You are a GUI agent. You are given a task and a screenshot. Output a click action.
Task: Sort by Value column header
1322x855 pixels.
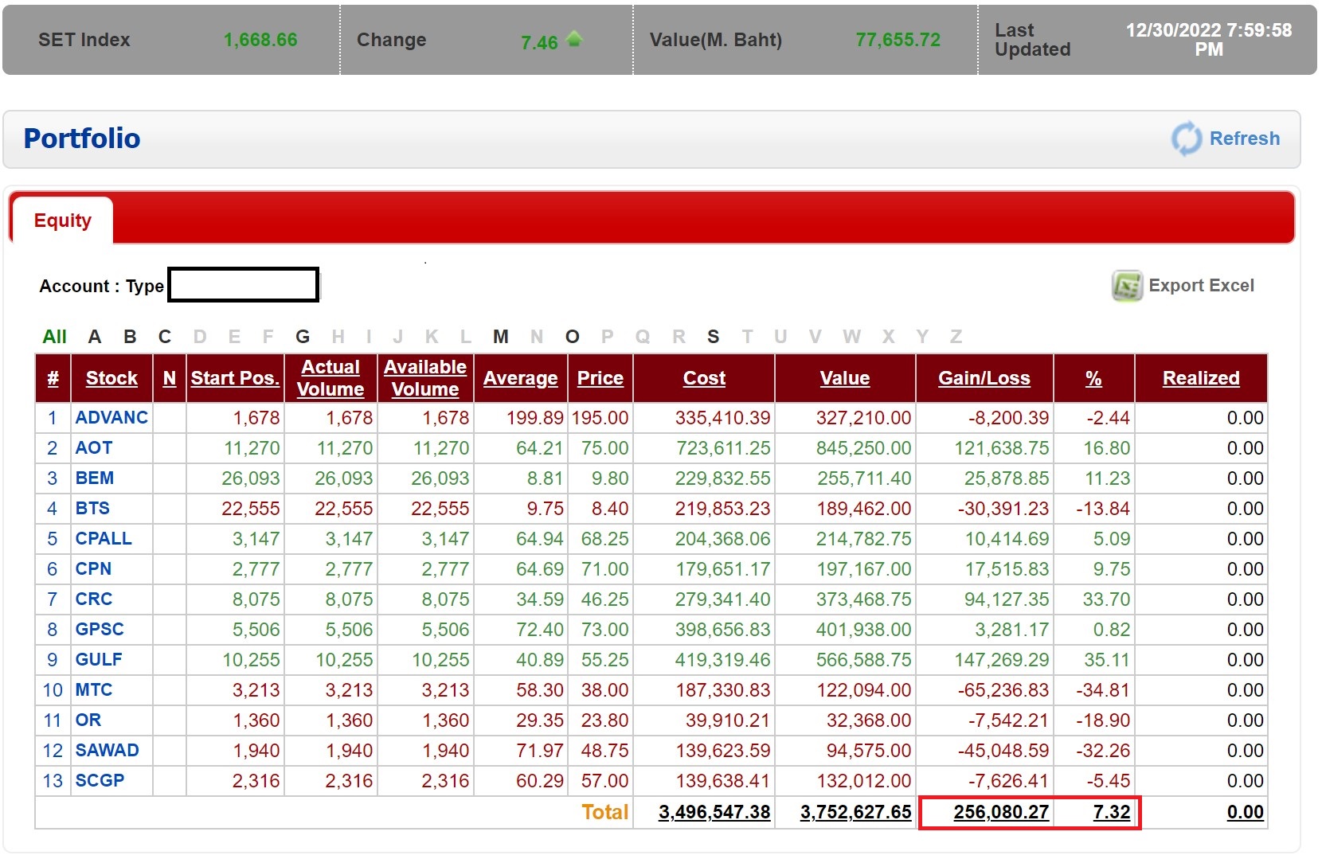click(845, 378)
